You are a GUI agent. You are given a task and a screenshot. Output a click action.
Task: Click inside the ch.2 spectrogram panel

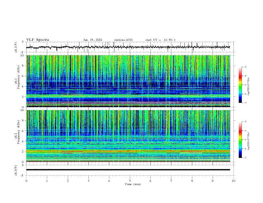pyautogui.click(x=128, y=136)
